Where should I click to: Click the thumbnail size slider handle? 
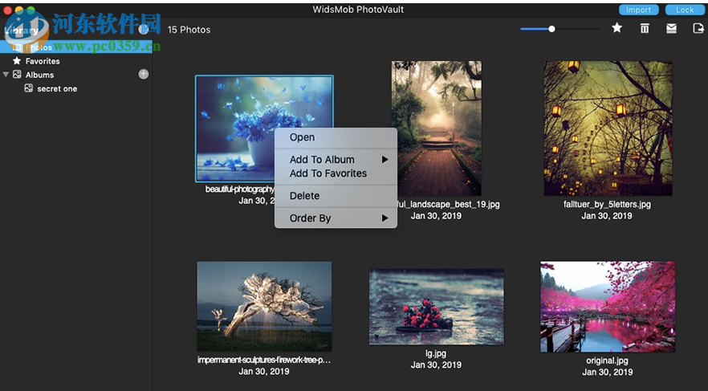pyautogui.click(x=551, y=29)
